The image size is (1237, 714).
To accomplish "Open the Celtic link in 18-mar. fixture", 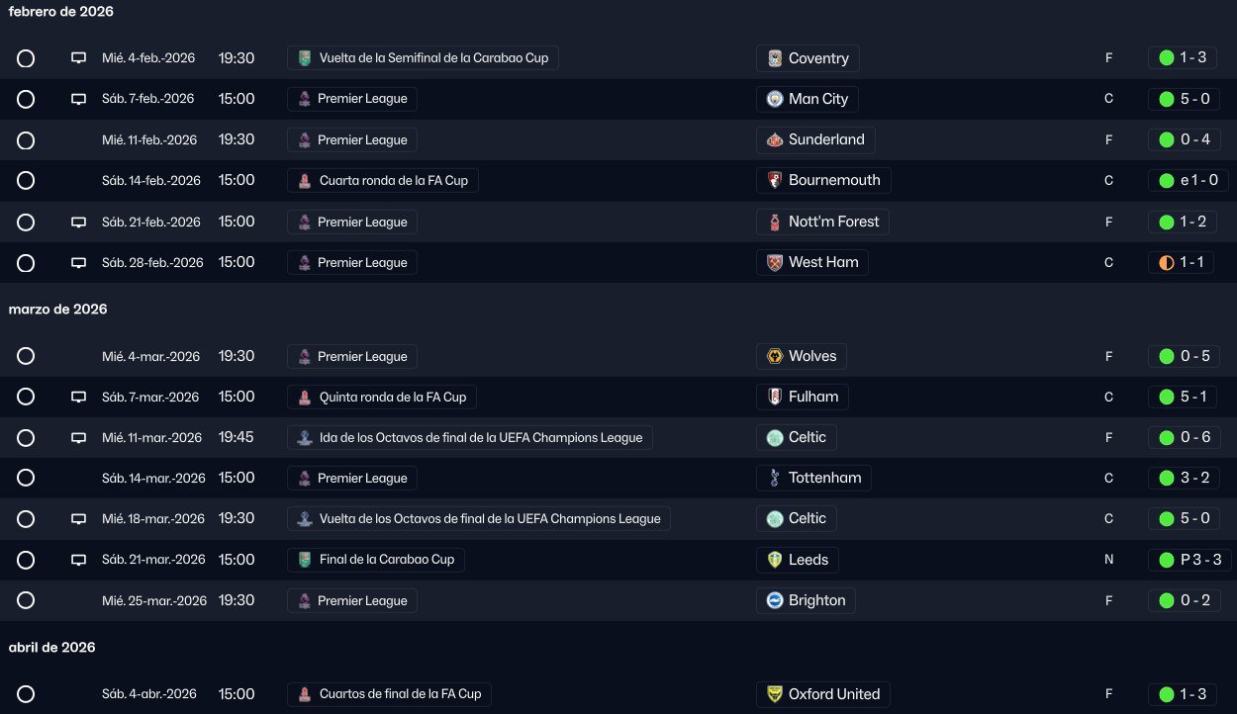I will (x=807, y=518).
